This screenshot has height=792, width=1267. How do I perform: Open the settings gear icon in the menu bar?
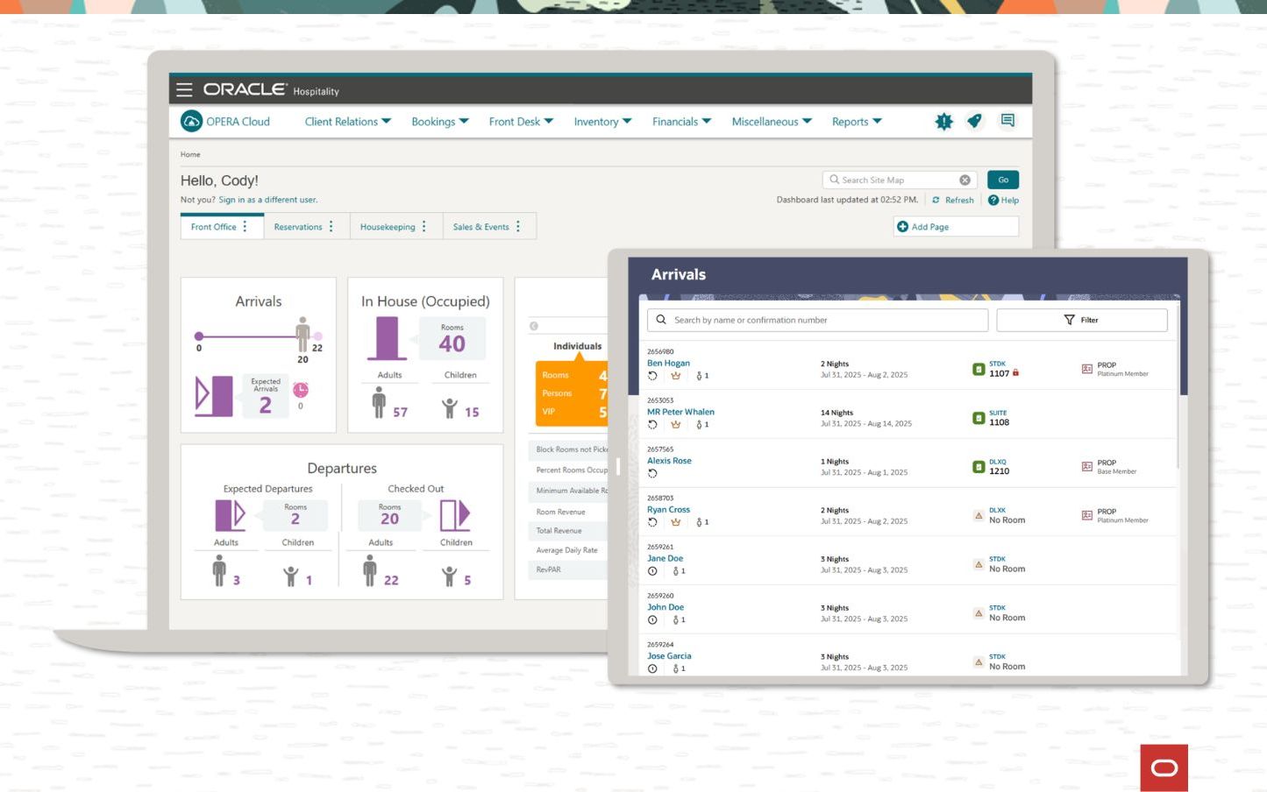pos(943,122)
